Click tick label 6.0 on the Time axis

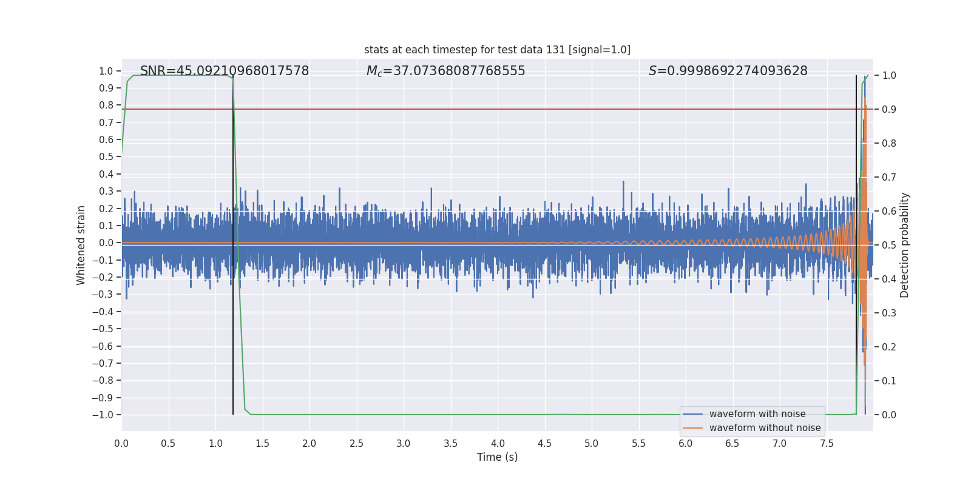pos(686,443)
